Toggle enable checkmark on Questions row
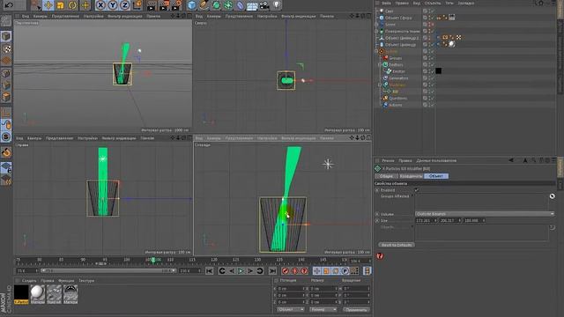 [433, 98]
